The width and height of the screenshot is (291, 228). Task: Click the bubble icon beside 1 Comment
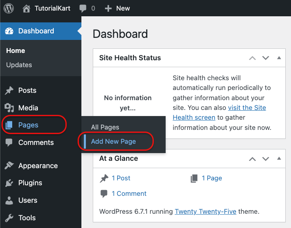click(104, 194)
